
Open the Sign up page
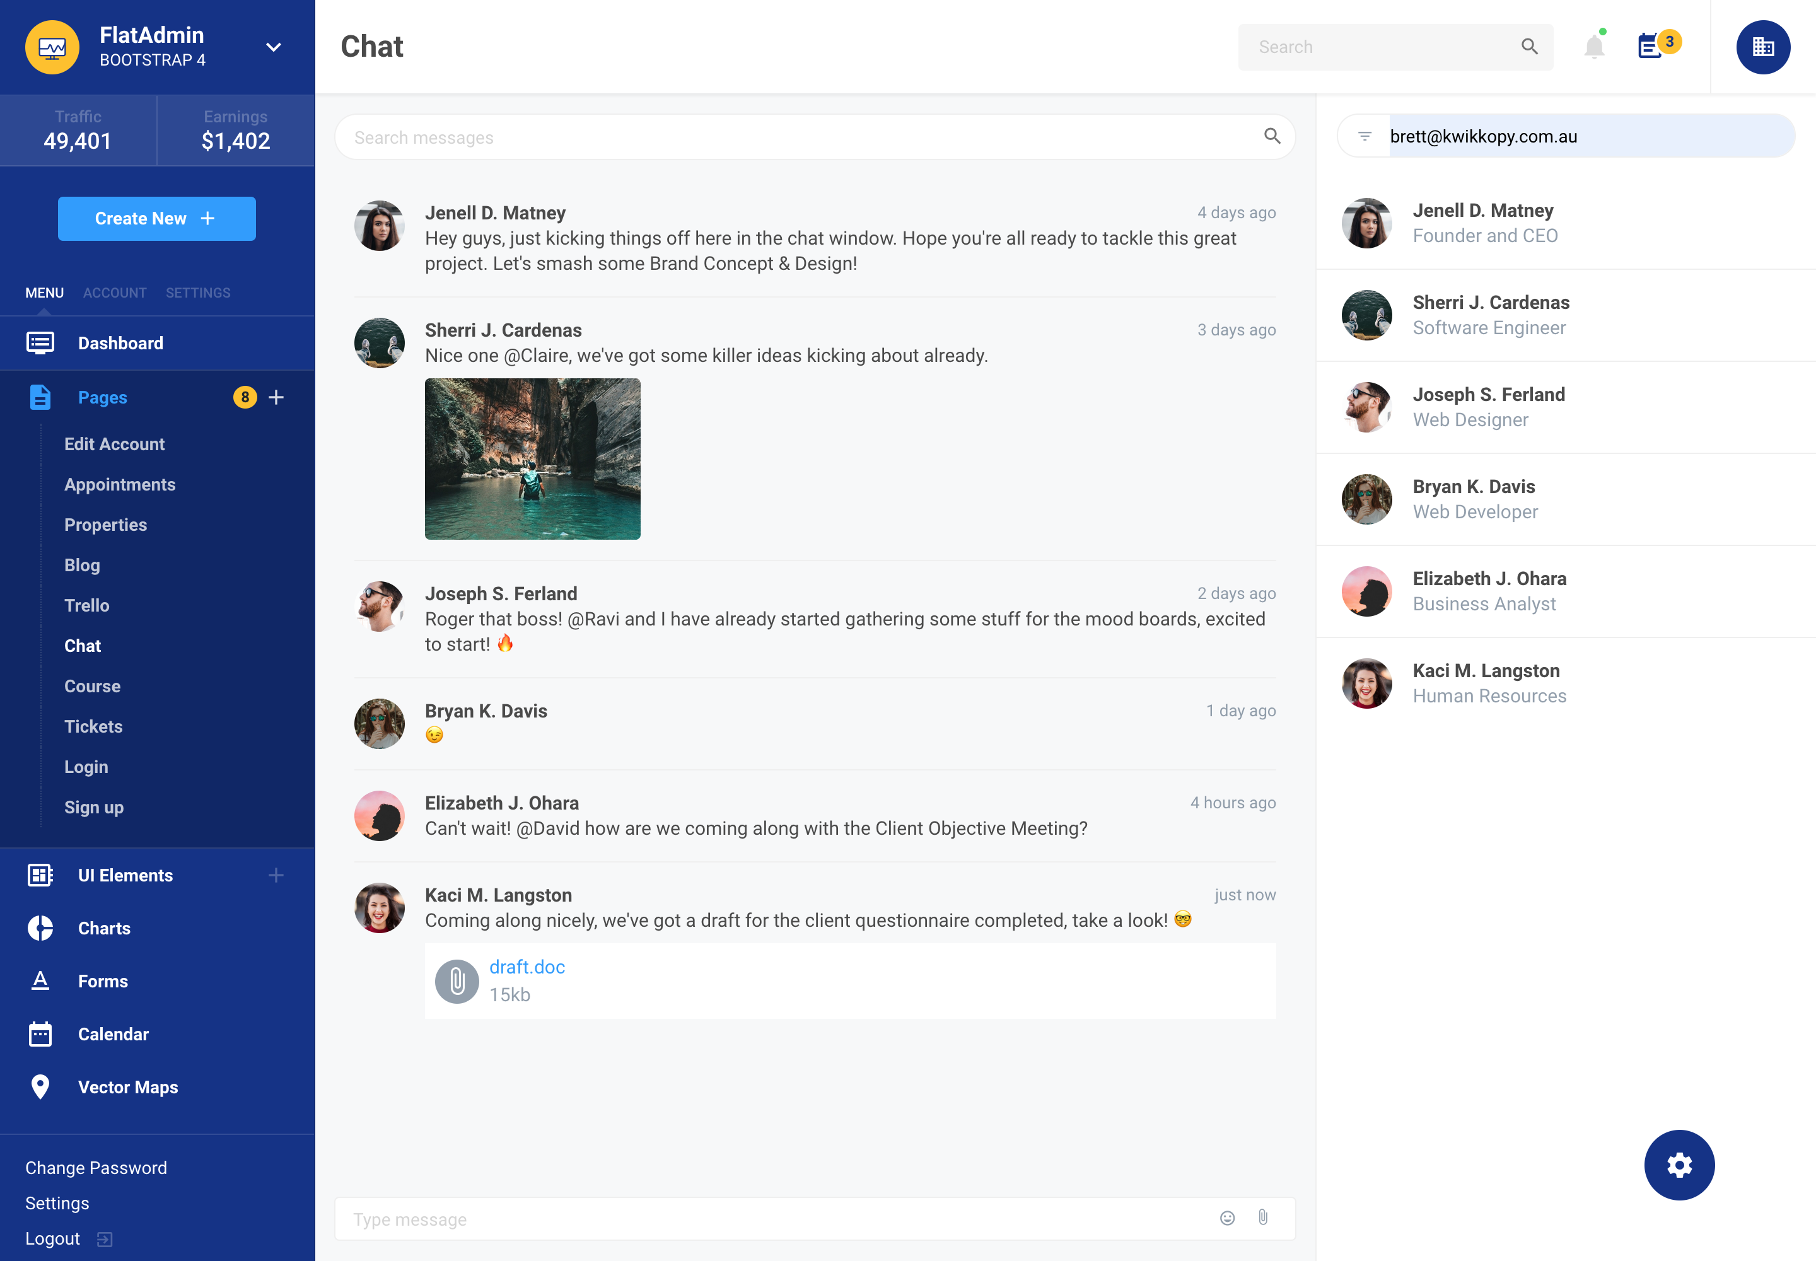tap(94, 806)
